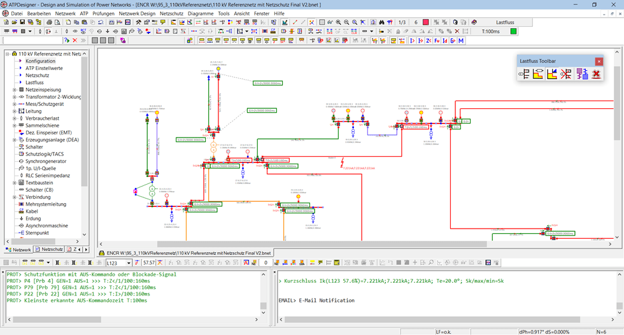This screenshot has height=335, width=624.
Task: Open the Netzschutz menu
Action: coord(171,13)
